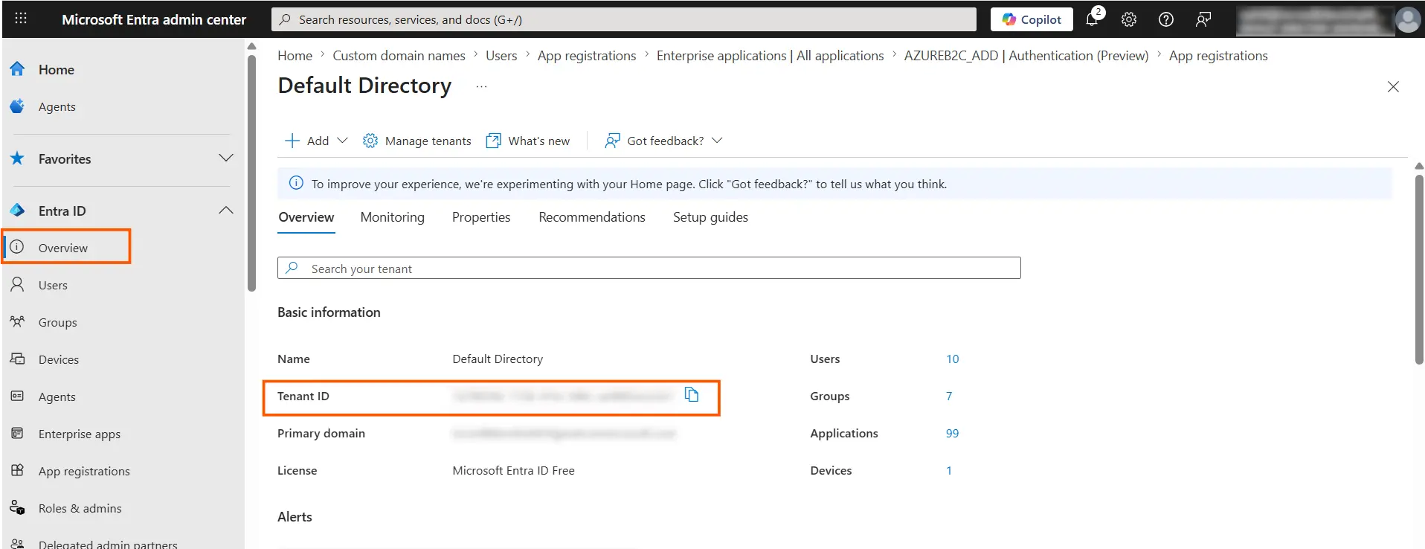Screen dimensions: 1425x549
Task: Open Copilot from the top bar
Action: coord(1031,19)
